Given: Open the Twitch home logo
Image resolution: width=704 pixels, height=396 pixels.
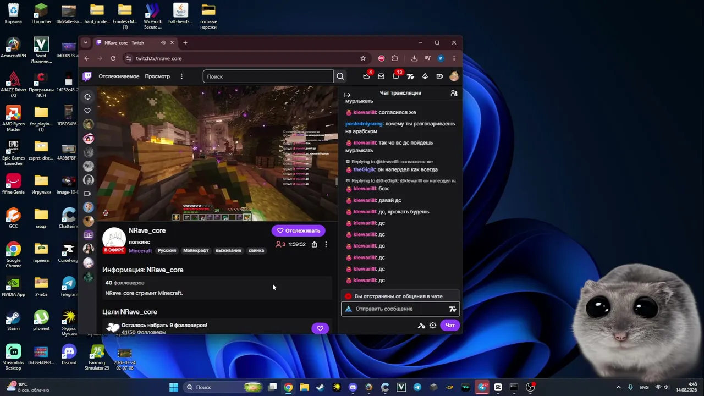Looking at the screenshot, I should click(x=87, y=76).
